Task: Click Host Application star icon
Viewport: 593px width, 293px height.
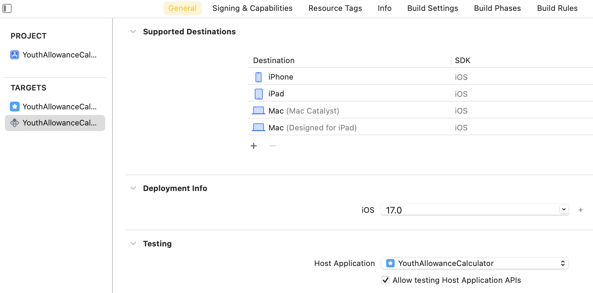Action: 390,263
